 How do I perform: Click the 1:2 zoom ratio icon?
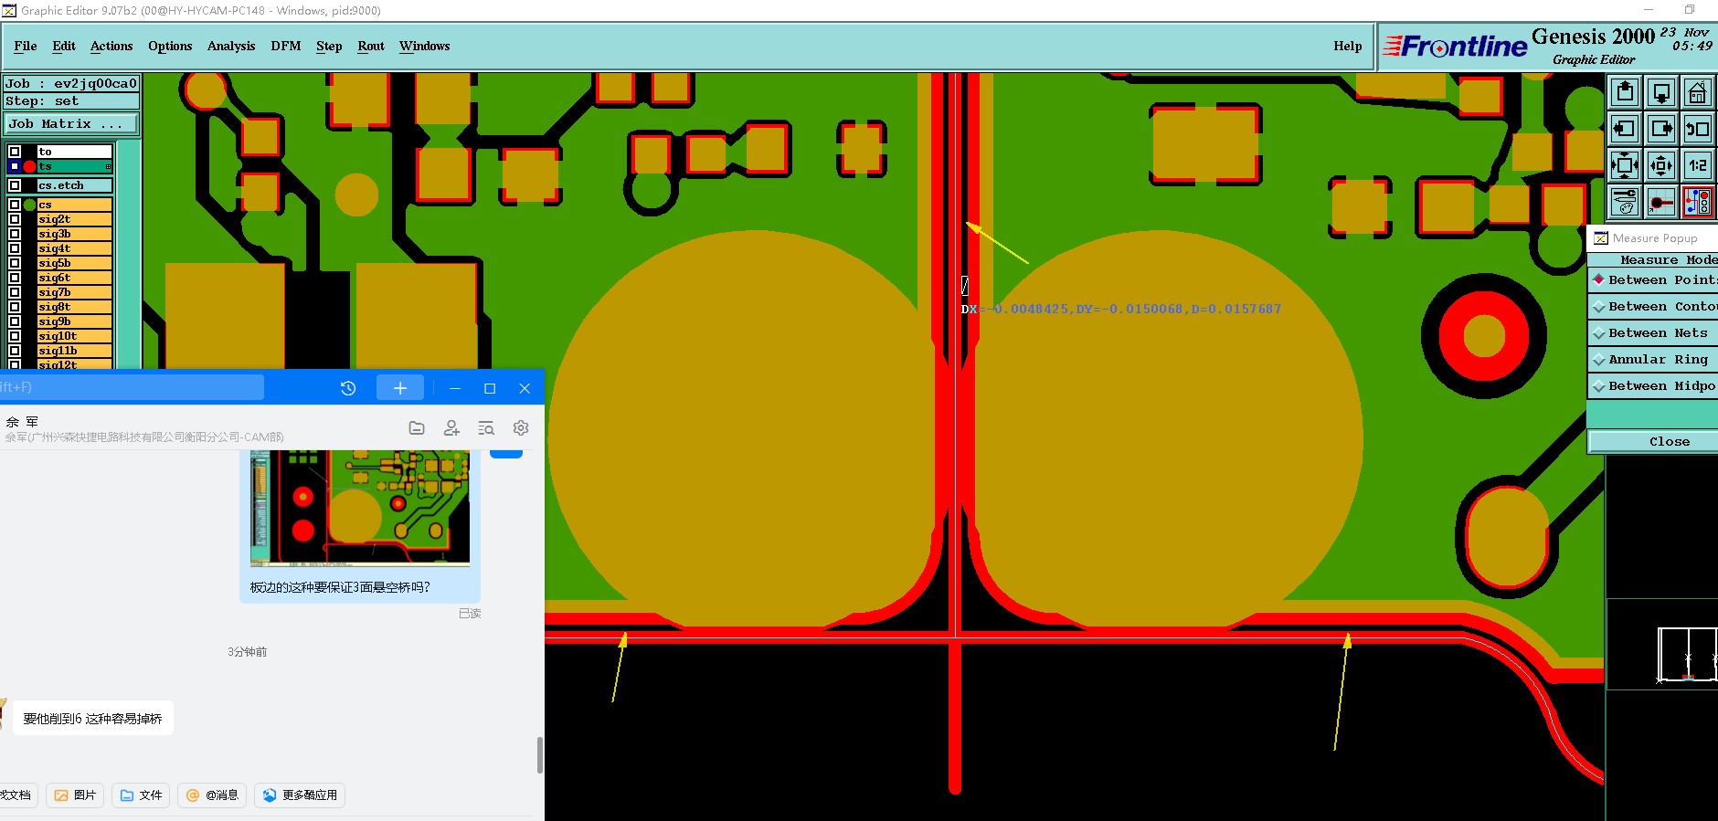click(x=1697, y=165)
